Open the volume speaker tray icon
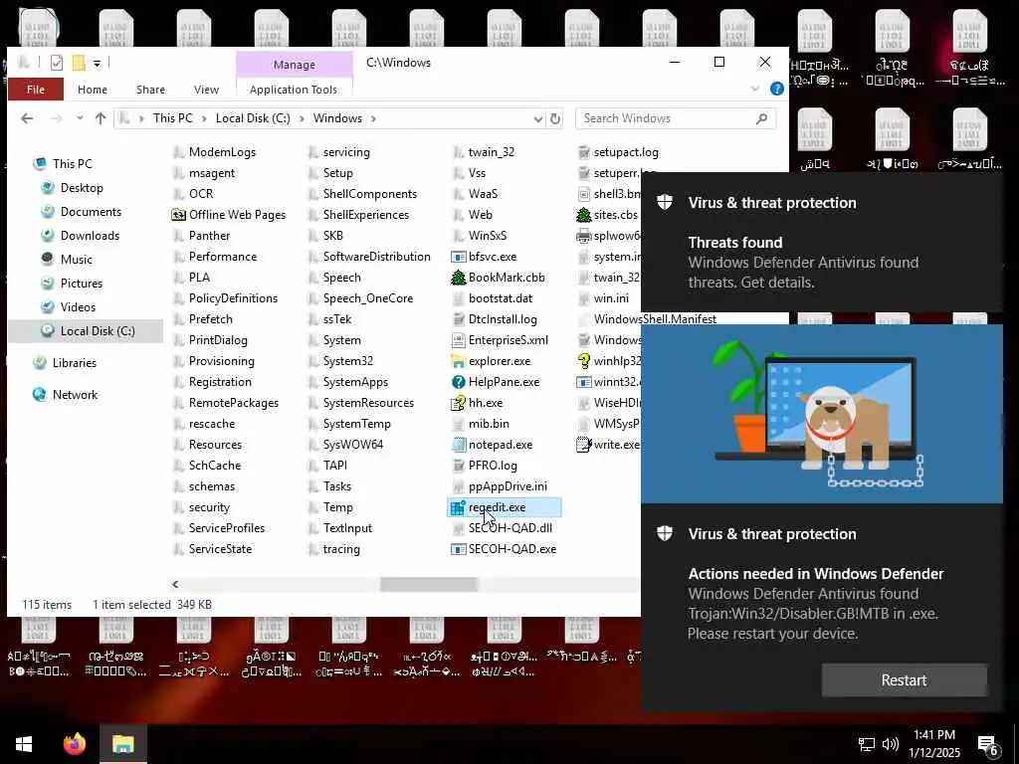Screen dimensions: 1019x764 (x=891, y=744)
